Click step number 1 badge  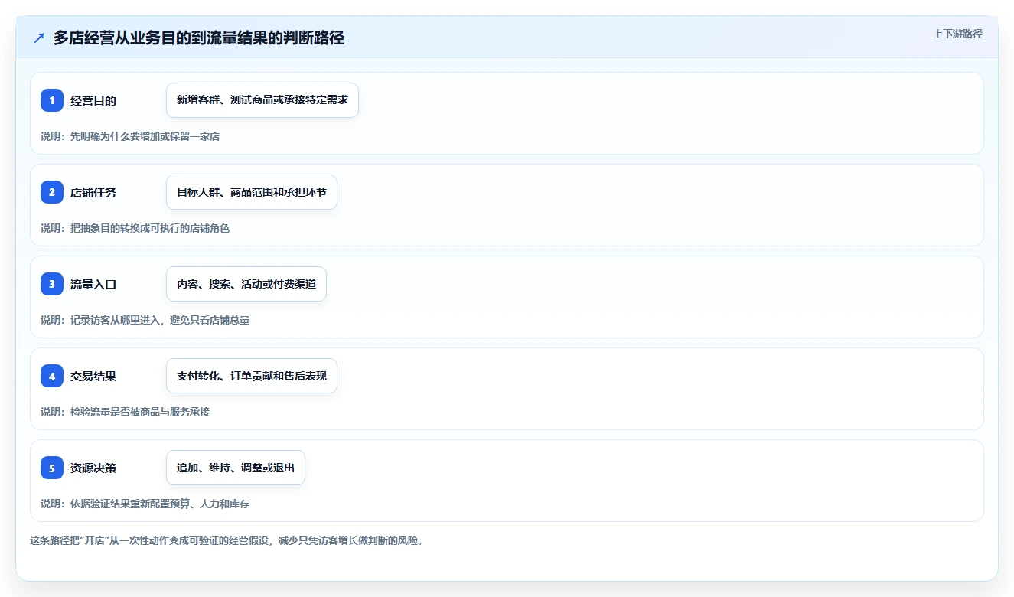click(x=52, y=100)
